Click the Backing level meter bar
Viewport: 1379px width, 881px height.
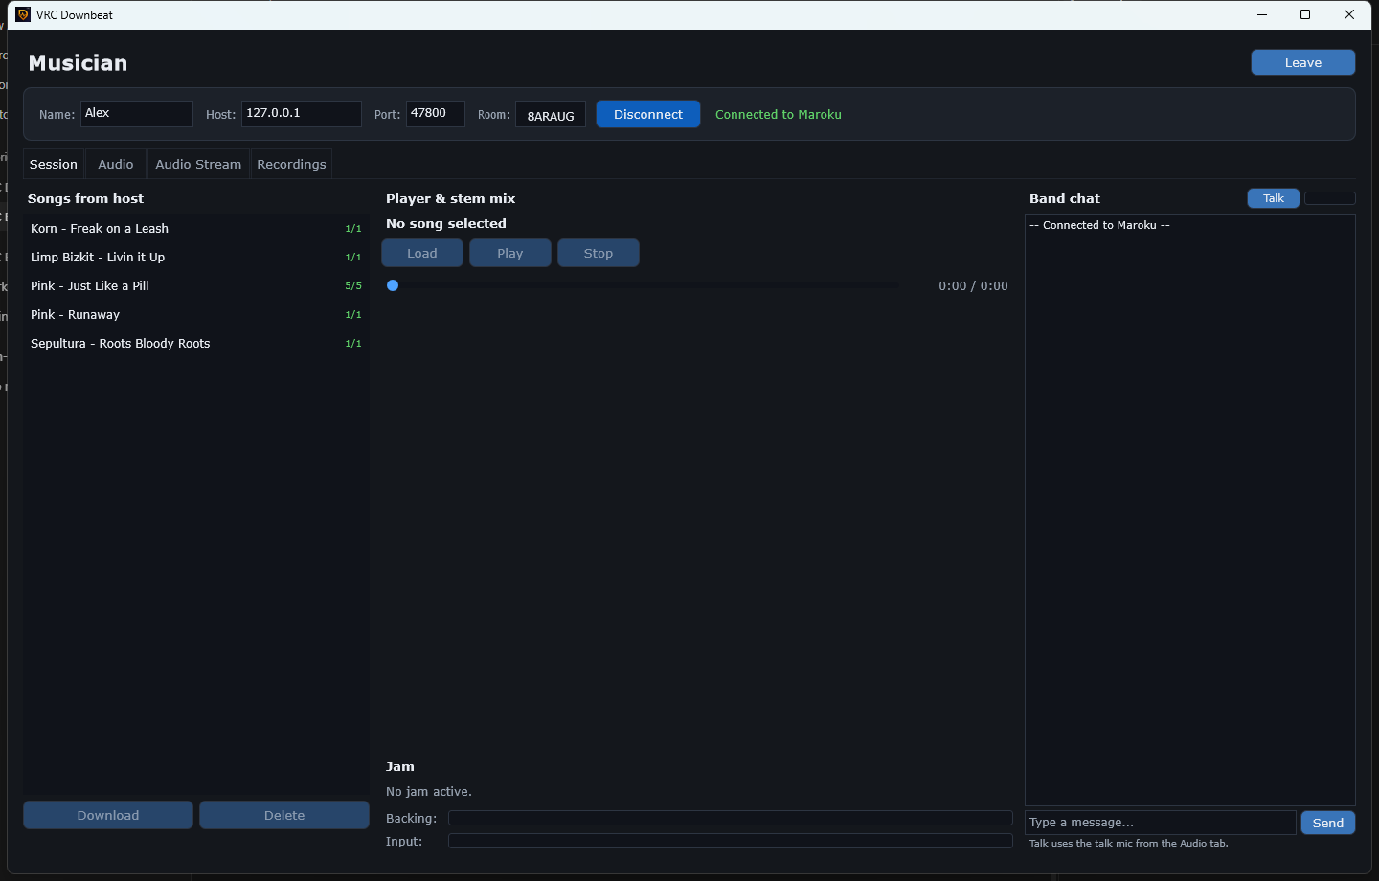(x=731, y=818)
